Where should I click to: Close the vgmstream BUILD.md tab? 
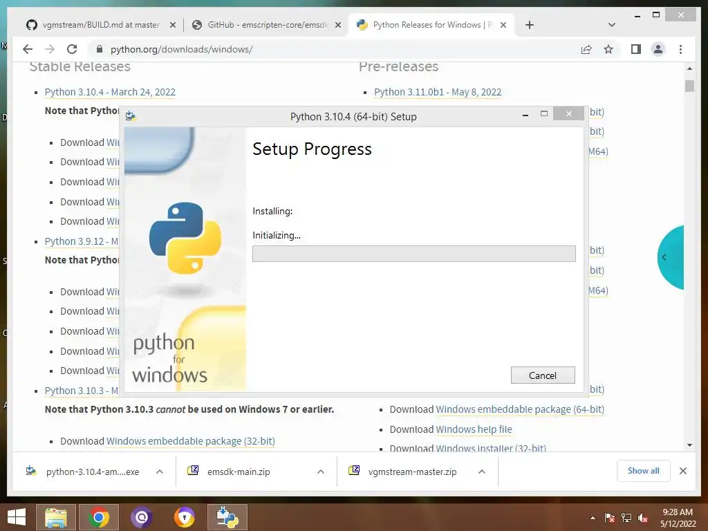point(172,26)
